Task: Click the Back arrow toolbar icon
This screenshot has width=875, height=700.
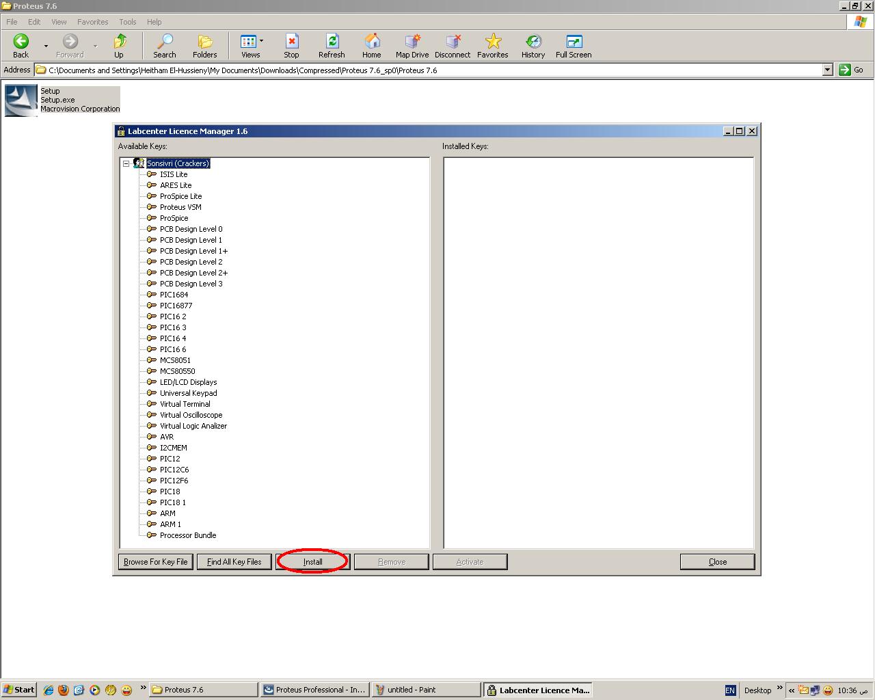Action: (x=21, y=42)
